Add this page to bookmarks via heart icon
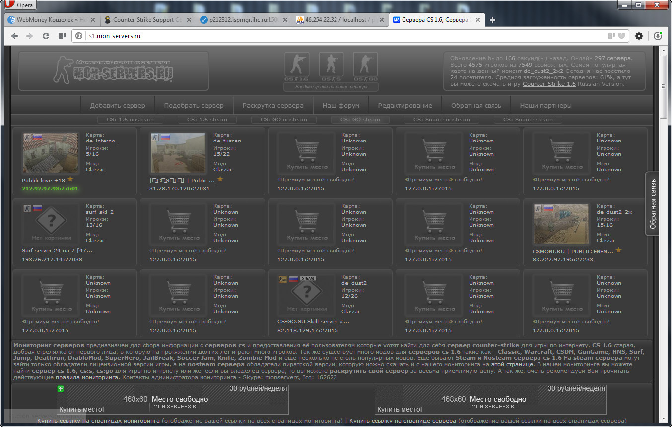Image resolution: width=672 pixels, height=427 pixels. point(621,36)
